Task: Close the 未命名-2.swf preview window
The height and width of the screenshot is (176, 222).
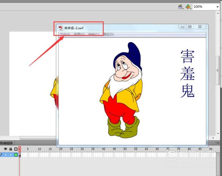Action: click(x=200, y=27)
